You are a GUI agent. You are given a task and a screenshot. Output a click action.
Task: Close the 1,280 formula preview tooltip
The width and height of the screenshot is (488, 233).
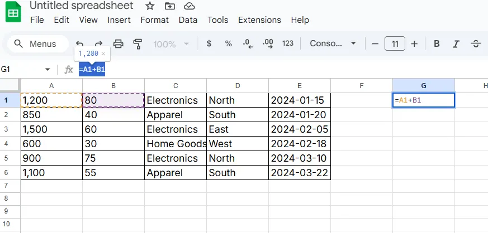tap(103, 54)
